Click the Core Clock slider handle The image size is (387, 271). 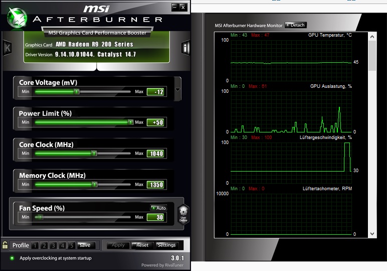[x=94, y=153]
